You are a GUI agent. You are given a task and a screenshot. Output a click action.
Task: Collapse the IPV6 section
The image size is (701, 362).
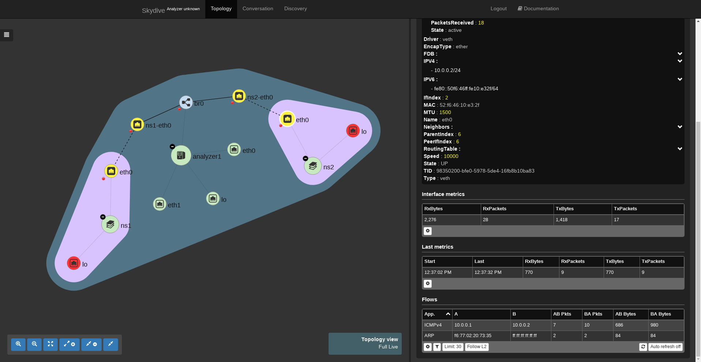680,79
